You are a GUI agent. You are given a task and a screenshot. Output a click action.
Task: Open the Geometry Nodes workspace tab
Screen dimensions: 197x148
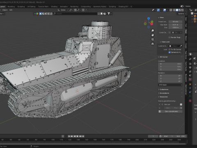pyautogui.click(x=100, y=7)
